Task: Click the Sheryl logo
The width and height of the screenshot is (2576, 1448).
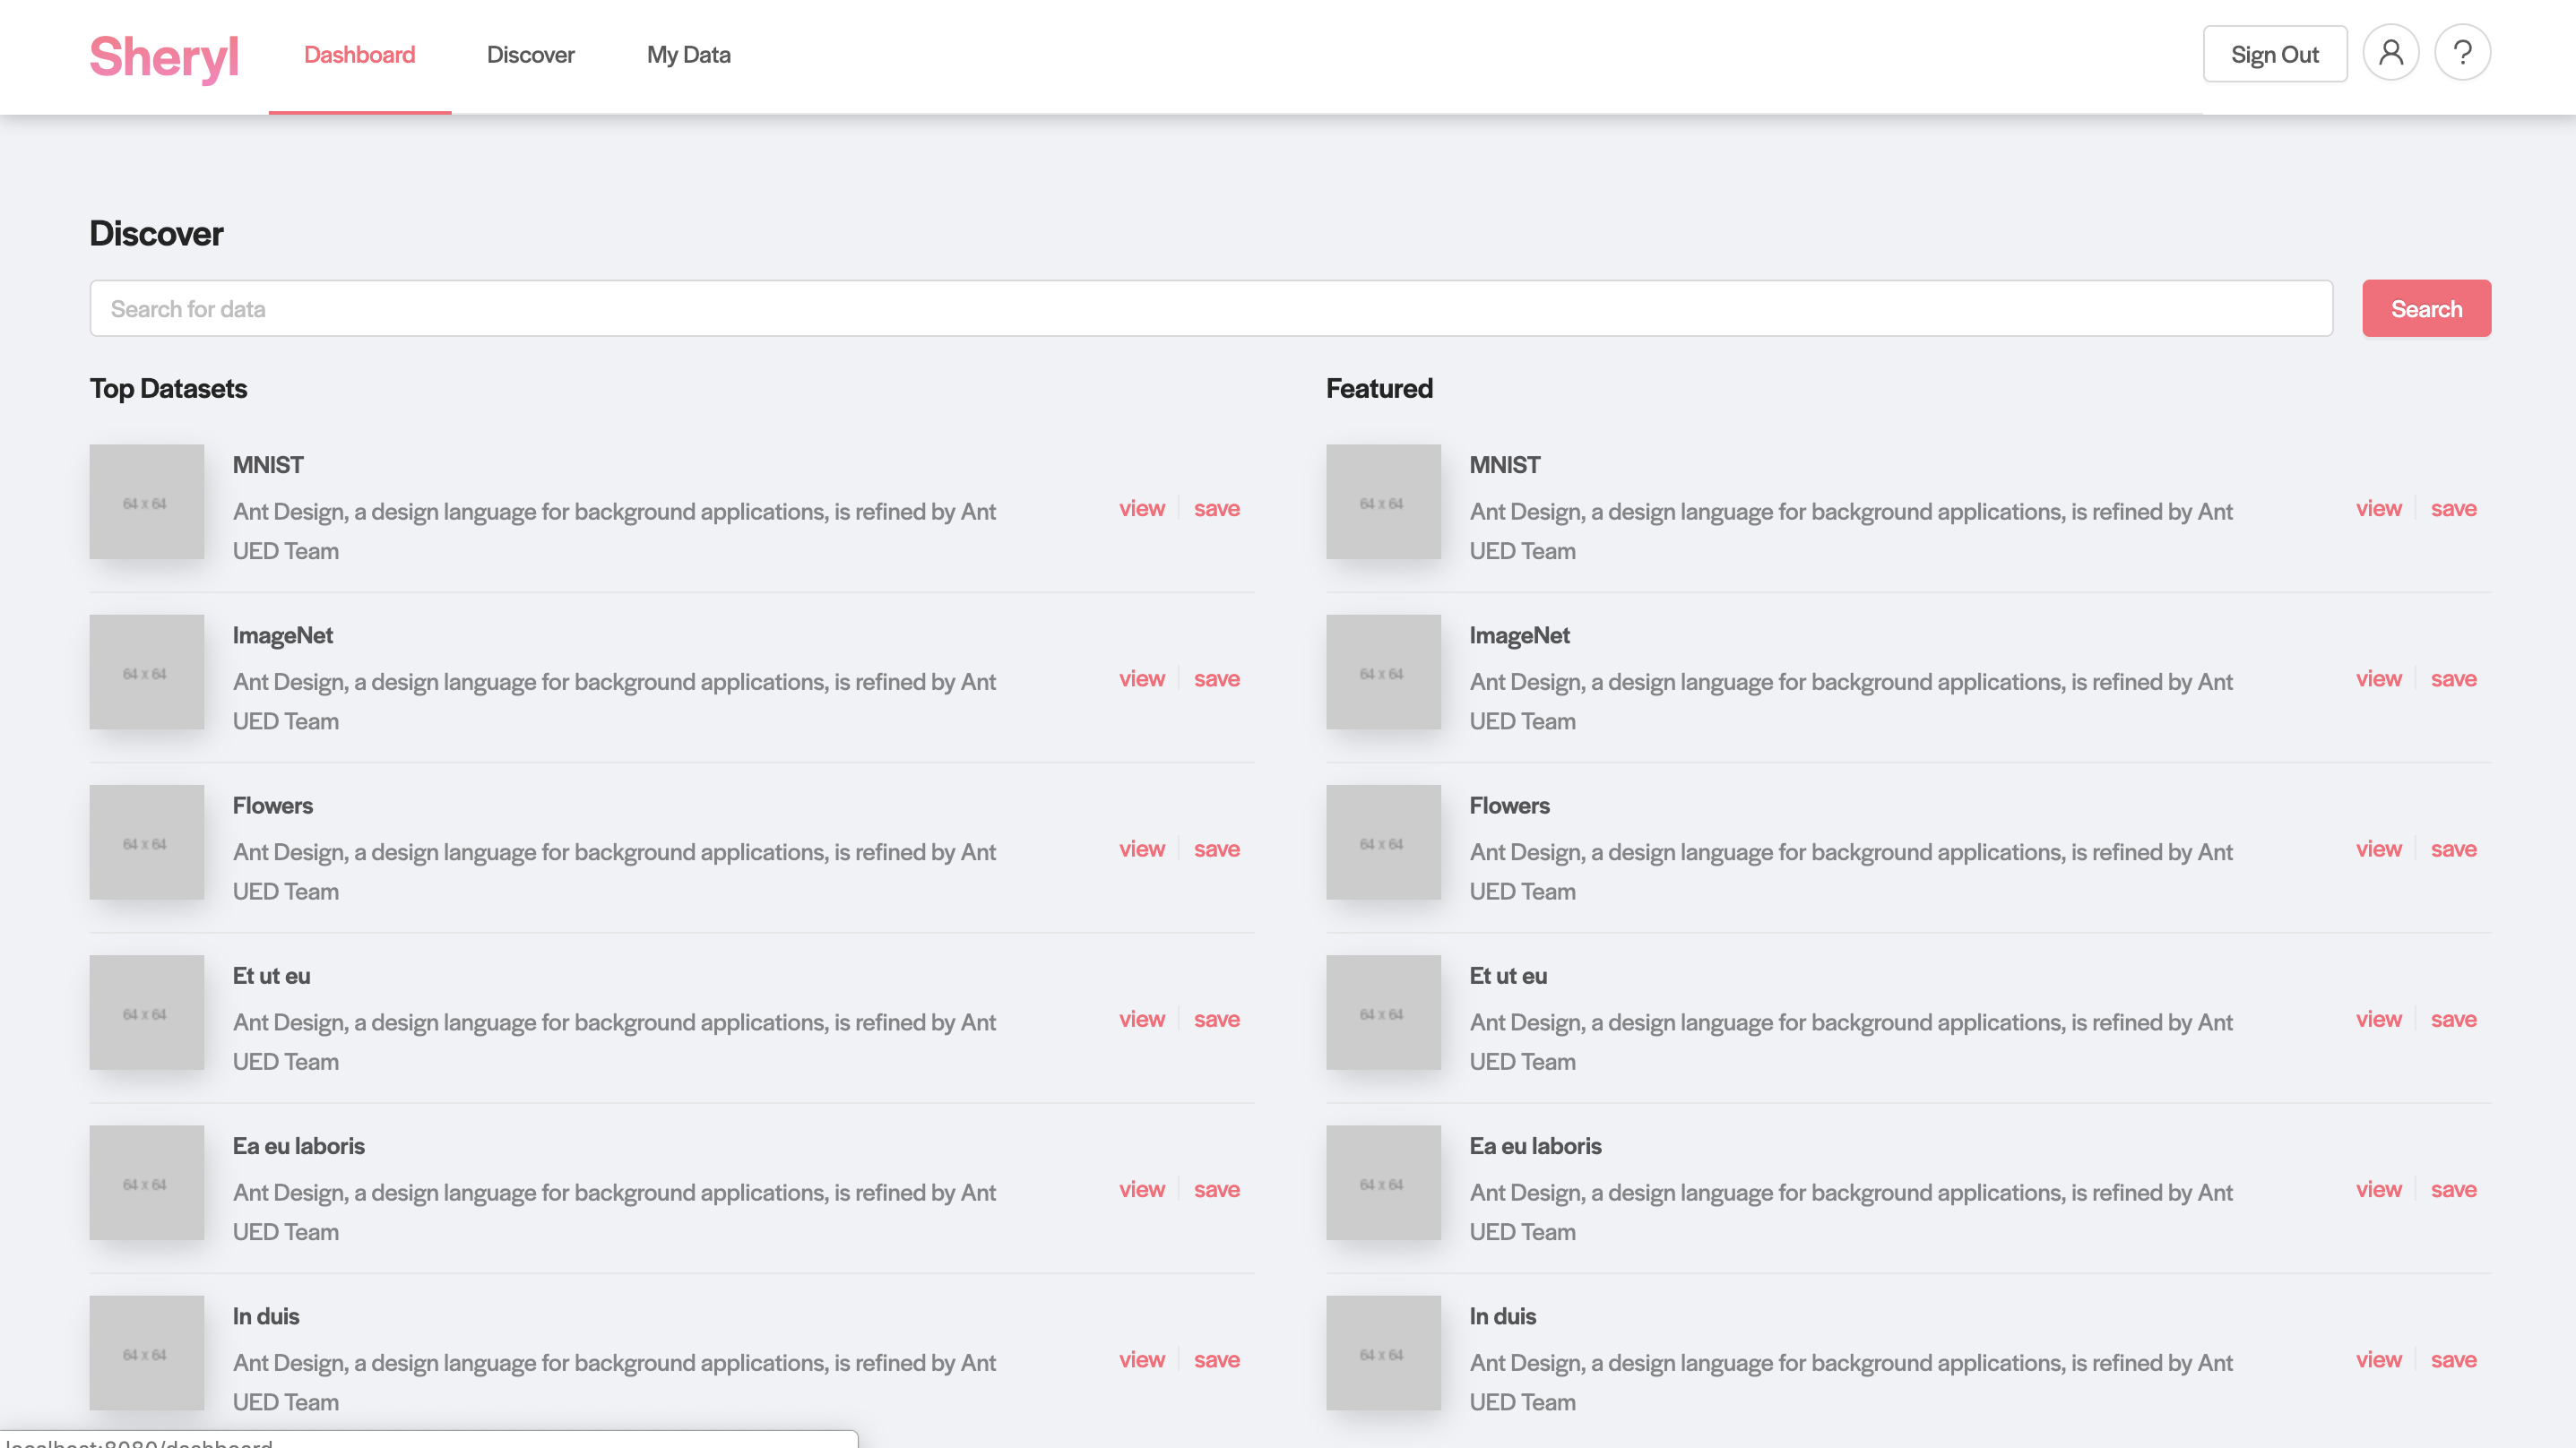Action: [164, 56]
